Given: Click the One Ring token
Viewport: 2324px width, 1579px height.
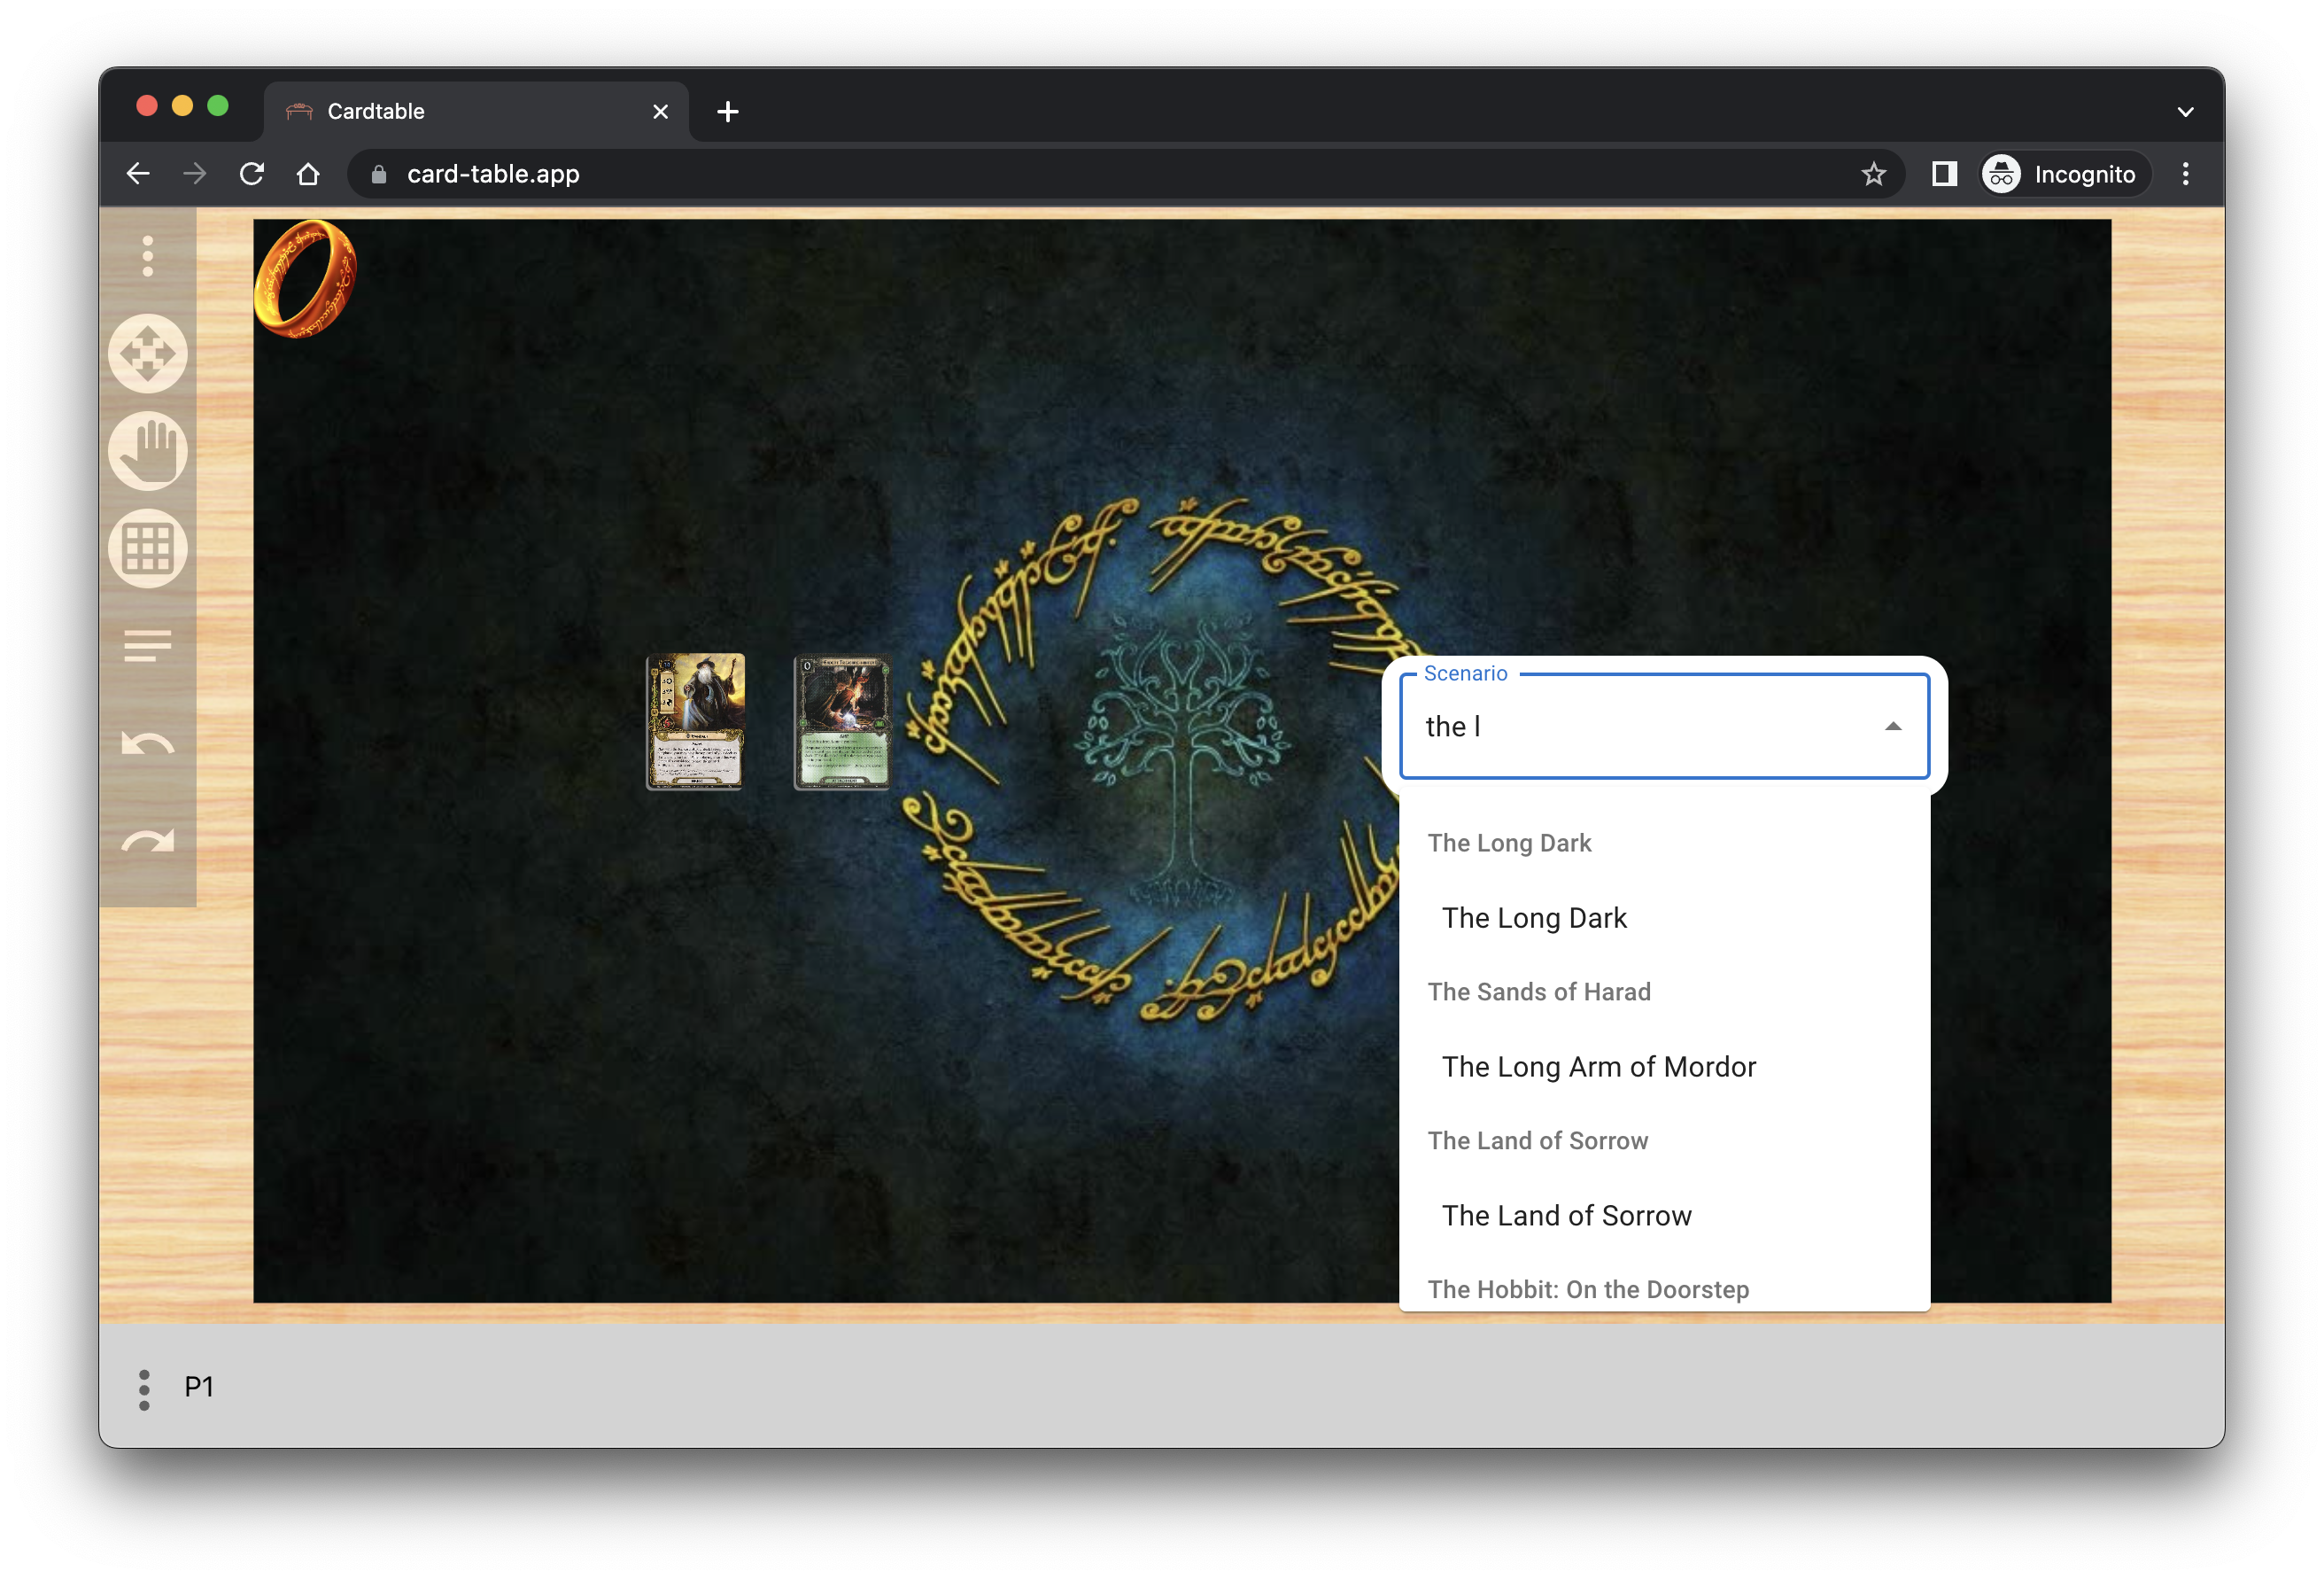Looking at the screenshot, I should click(x=305, y=278).
